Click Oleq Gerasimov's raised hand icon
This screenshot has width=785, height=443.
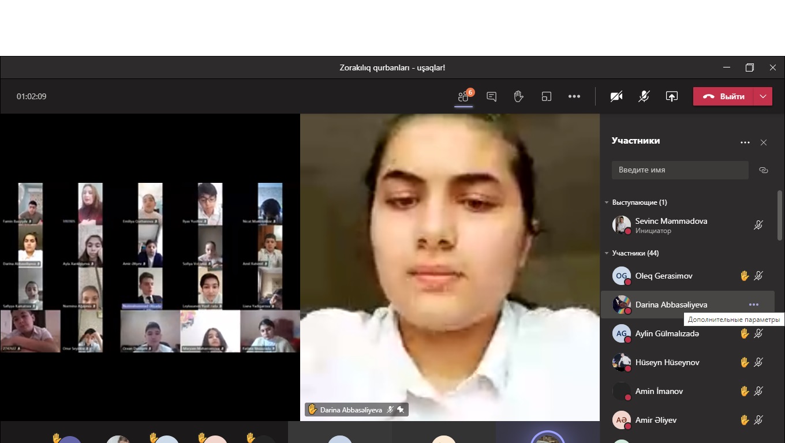pos(745,276)
